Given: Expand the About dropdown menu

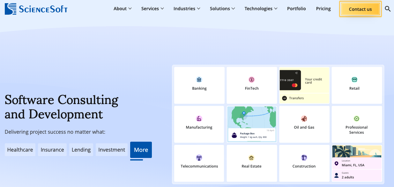Looking at the screenshot, I should (x=123, y=9).
